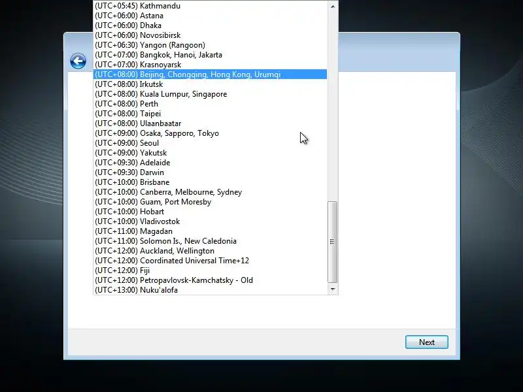
Task: Click the Next button
Action: [427, 342]
